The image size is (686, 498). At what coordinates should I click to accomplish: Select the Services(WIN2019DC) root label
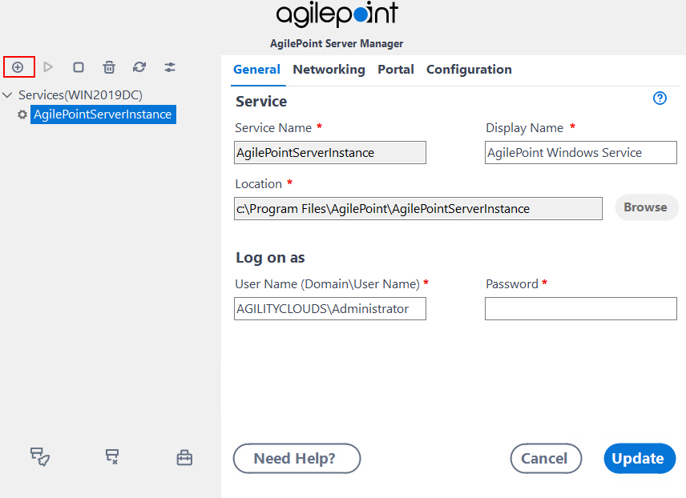click(80, 95)
